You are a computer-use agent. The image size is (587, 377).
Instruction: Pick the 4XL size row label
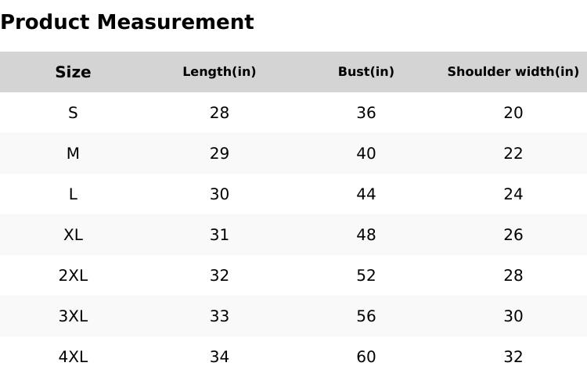coord(73,357)
